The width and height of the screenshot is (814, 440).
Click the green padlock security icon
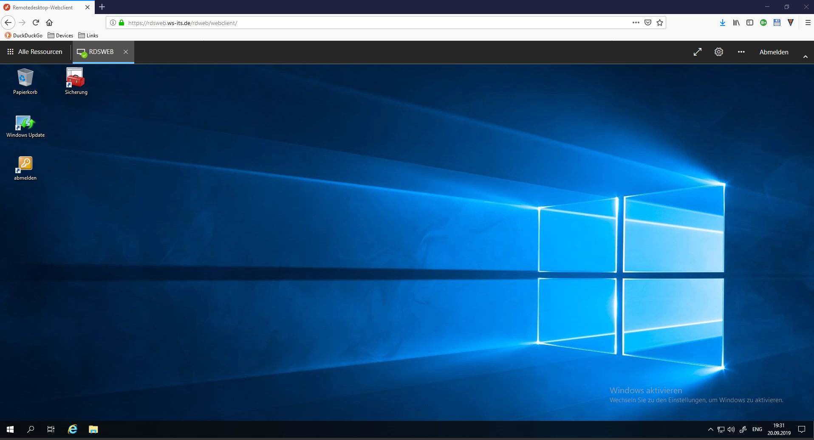pos(122,23)
